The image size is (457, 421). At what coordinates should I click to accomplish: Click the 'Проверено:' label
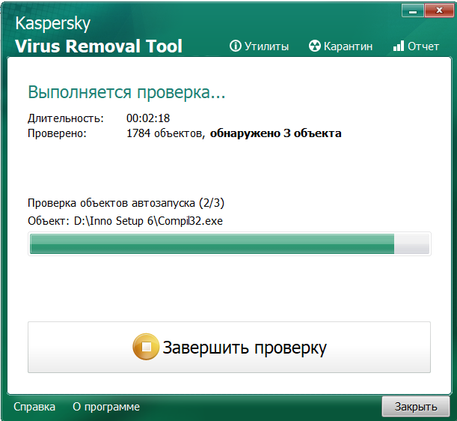(x=57, y=133)
